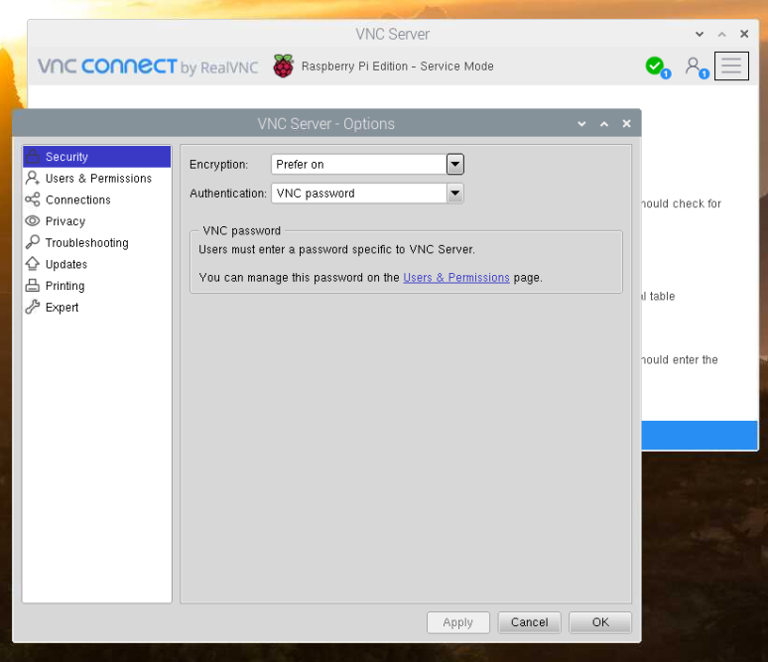Expand the Authentication dropdown arrow

coord(455,194)
